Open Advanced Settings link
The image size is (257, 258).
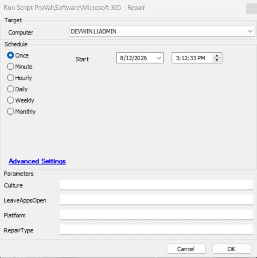point(37,161)
